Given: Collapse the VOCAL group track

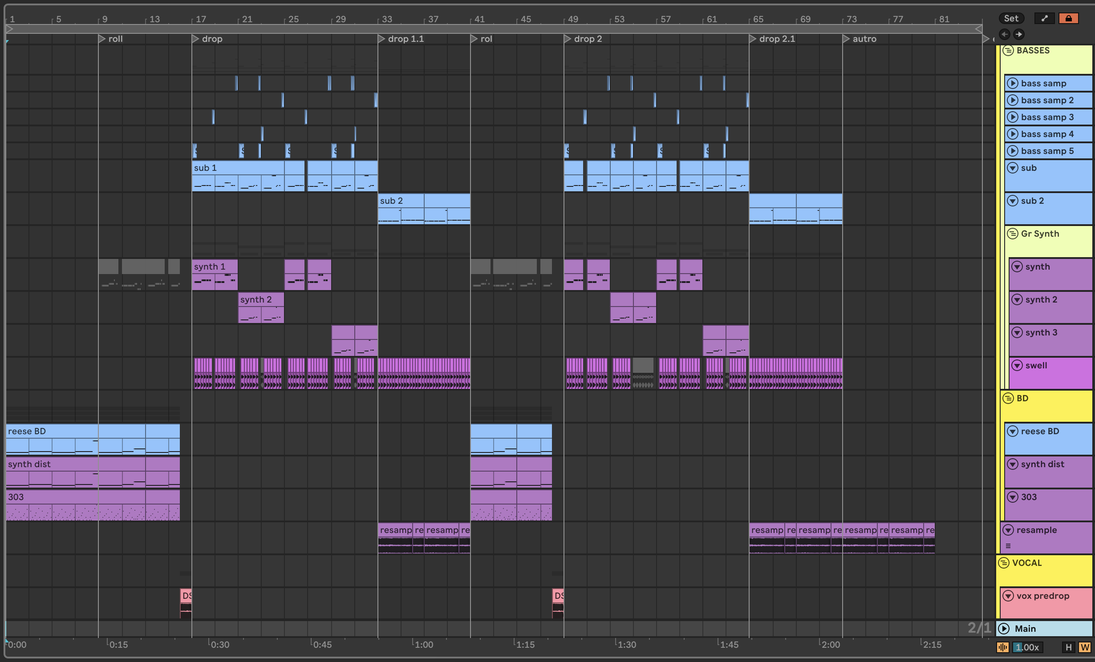Looking at the screenshot, I should tap(1004, 563).
